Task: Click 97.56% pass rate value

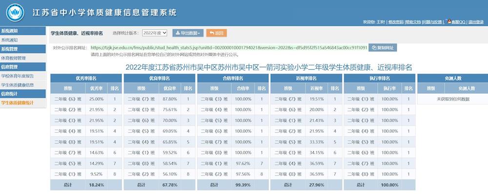Action: (x=243, y=174)
